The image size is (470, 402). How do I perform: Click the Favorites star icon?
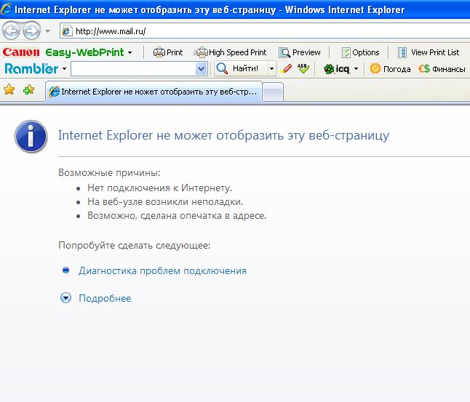coord(9,89)
